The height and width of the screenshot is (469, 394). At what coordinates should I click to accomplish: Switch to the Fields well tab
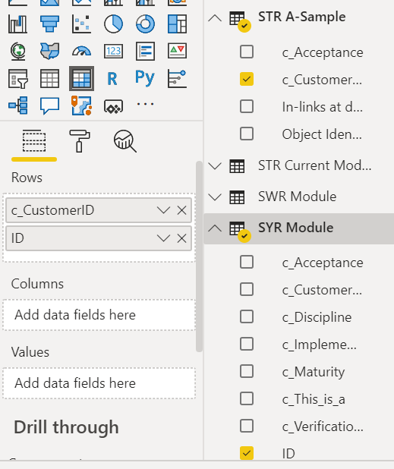click(34, 141)
